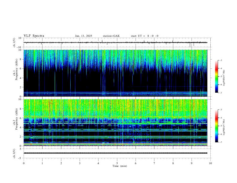Image resolution: width=237 pixels, height=183 pixels.
Task: Click the log(PSD) label of the lower colorbar
Action: 224,127
